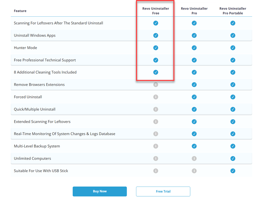
Task: Click Pro Portable checkmark for Uninstall Windows Apps
Action: [233, 35]
